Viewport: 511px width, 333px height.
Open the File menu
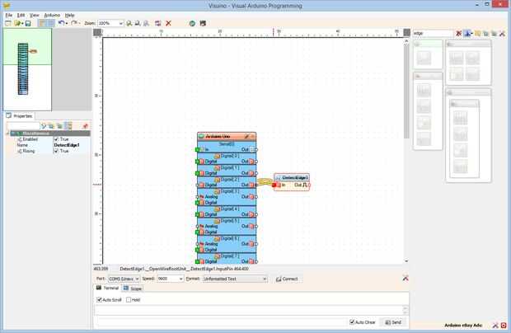[9, 16]
